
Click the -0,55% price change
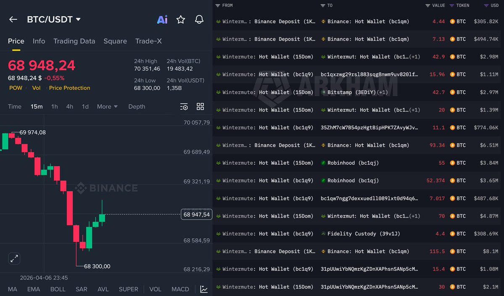click(54, 78)
